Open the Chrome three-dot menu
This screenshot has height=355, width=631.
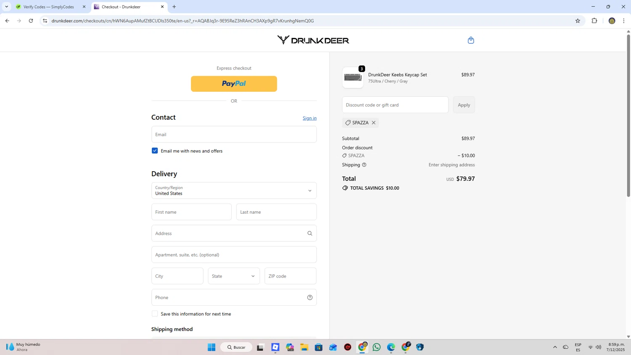[624, 21]
